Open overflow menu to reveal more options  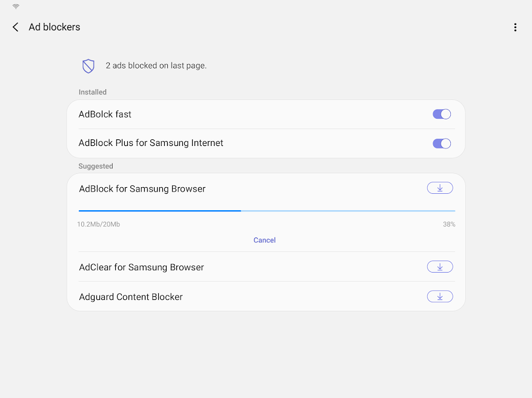pos(516,27)
